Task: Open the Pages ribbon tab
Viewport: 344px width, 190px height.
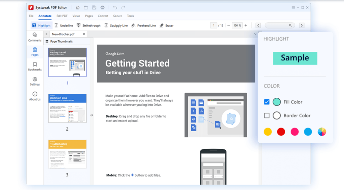Action: [89, 16]
